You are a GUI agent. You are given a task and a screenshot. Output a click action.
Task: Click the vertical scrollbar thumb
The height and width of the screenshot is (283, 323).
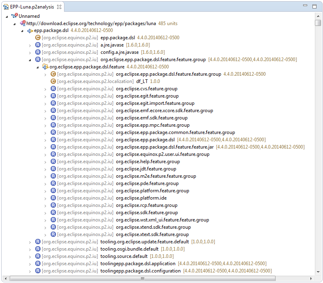click(x=318, y=23)
